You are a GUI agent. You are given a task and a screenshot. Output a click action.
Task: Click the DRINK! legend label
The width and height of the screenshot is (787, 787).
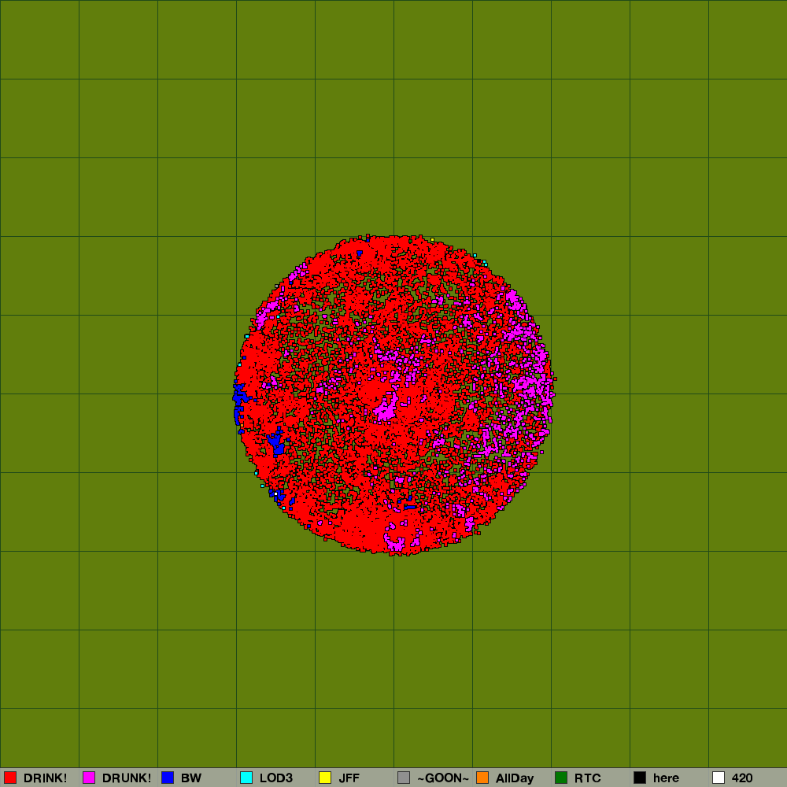45,778
